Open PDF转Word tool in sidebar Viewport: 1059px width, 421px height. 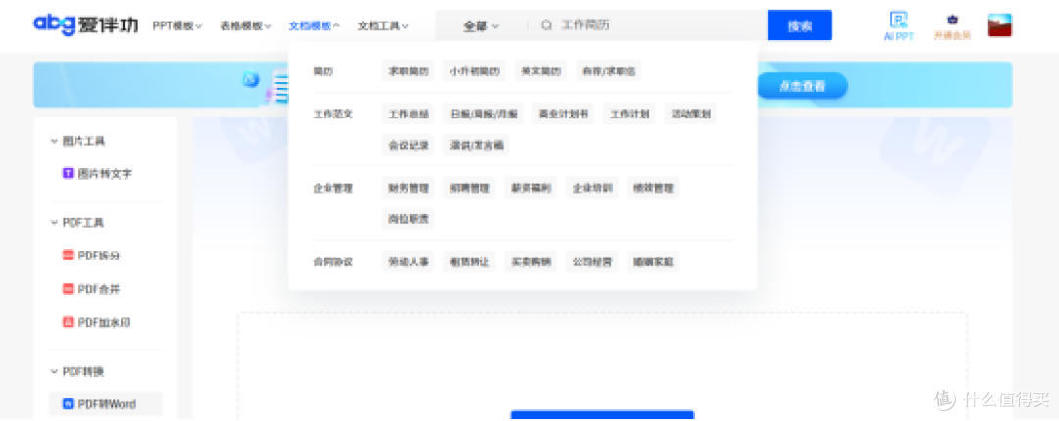point(105,404)
